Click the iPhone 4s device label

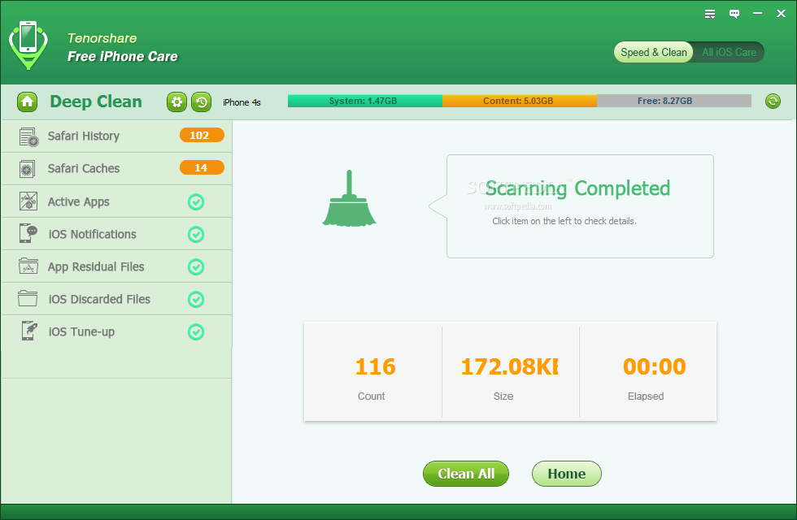242,102
